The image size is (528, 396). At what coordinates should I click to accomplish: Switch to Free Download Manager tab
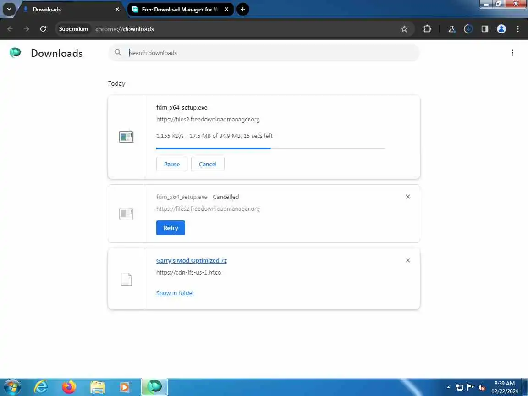coord(180,10)
